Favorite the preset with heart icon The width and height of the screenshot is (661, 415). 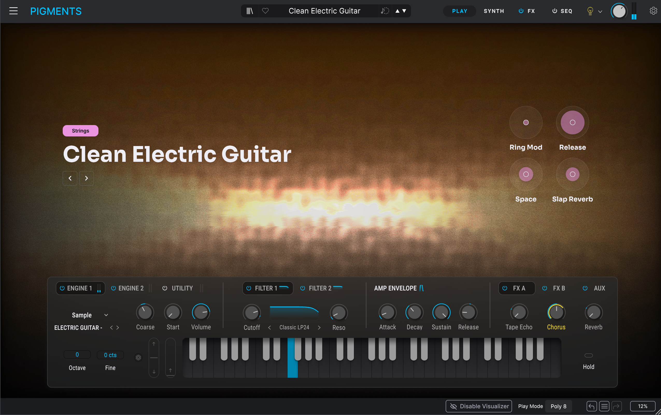pyautogui.click(x=265, y=11)
